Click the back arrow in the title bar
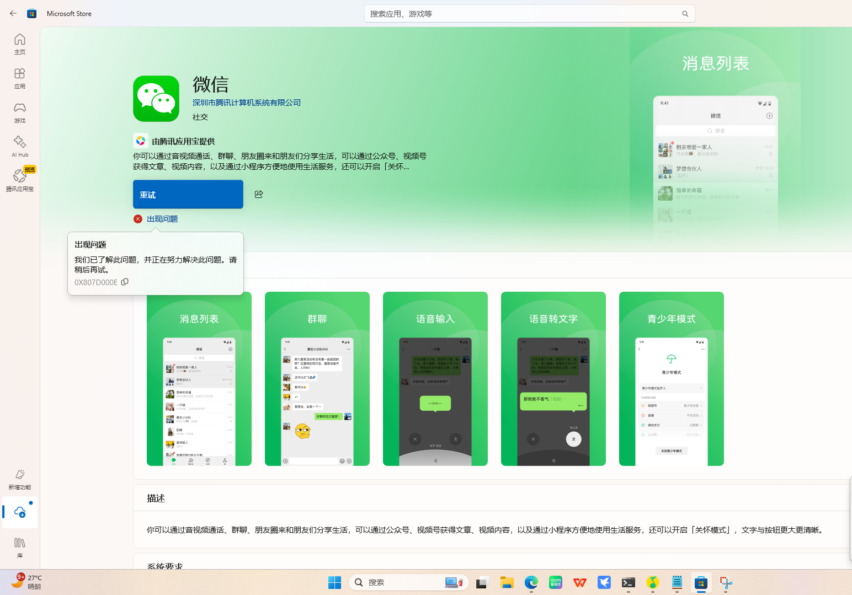This screenshot has height=595, width=852. tap(13, 13)
